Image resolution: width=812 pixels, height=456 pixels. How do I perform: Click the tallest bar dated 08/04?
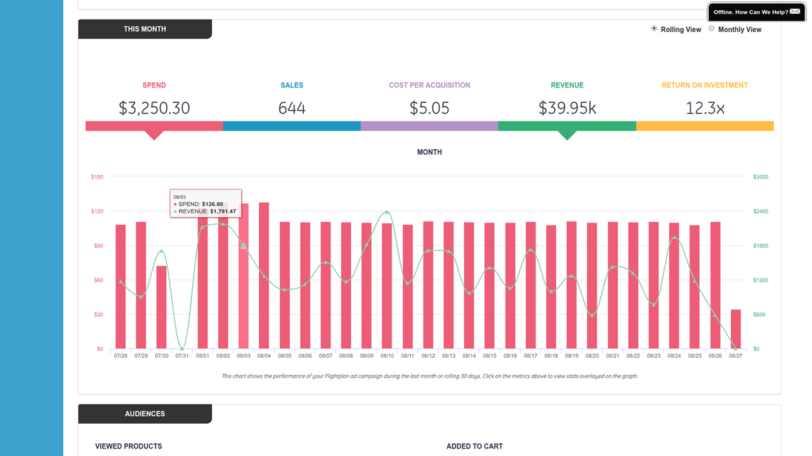click(264, 272)
